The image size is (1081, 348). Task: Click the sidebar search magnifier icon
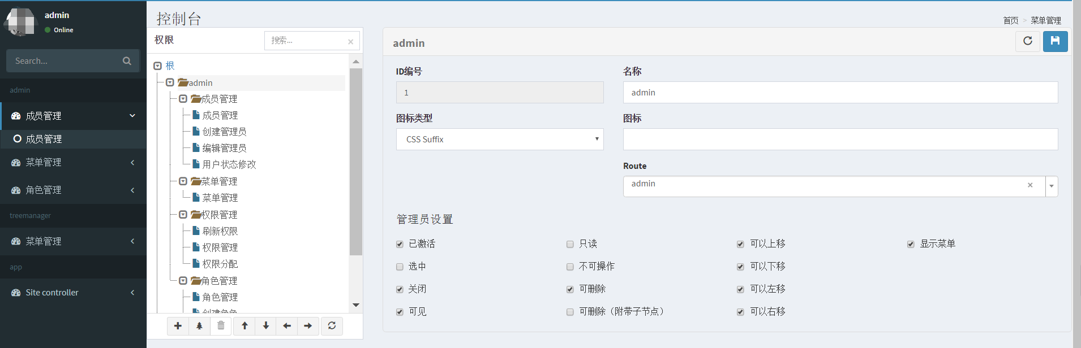127,61
